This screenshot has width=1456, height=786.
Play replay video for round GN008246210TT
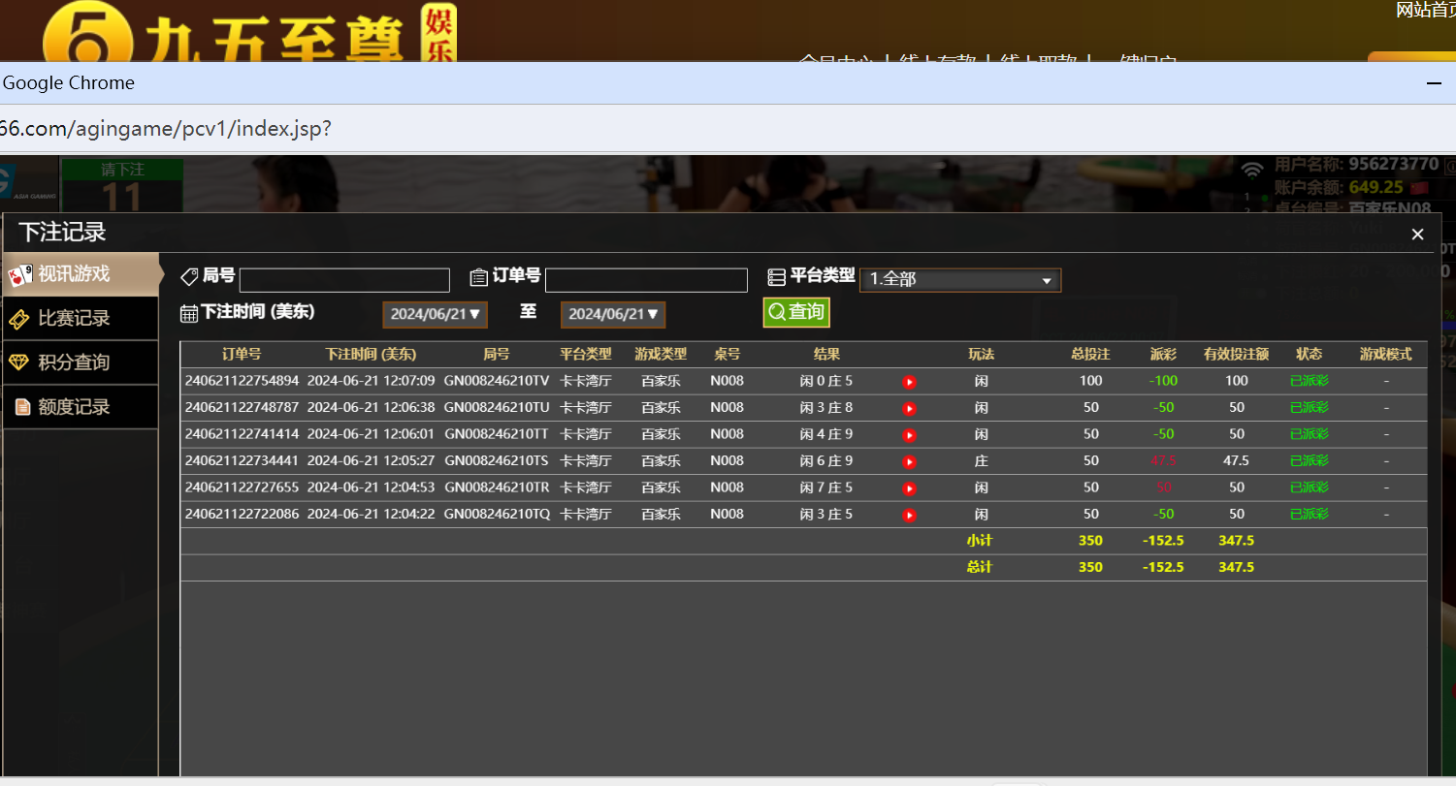[x=909, y=435]
